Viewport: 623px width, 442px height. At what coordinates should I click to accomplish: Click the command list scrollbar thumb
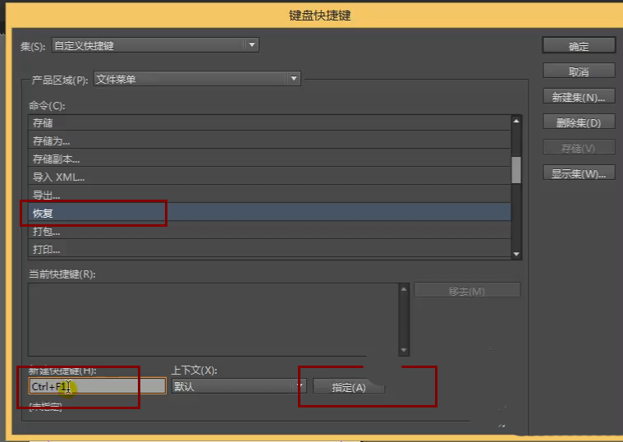(x=516, y=168)
